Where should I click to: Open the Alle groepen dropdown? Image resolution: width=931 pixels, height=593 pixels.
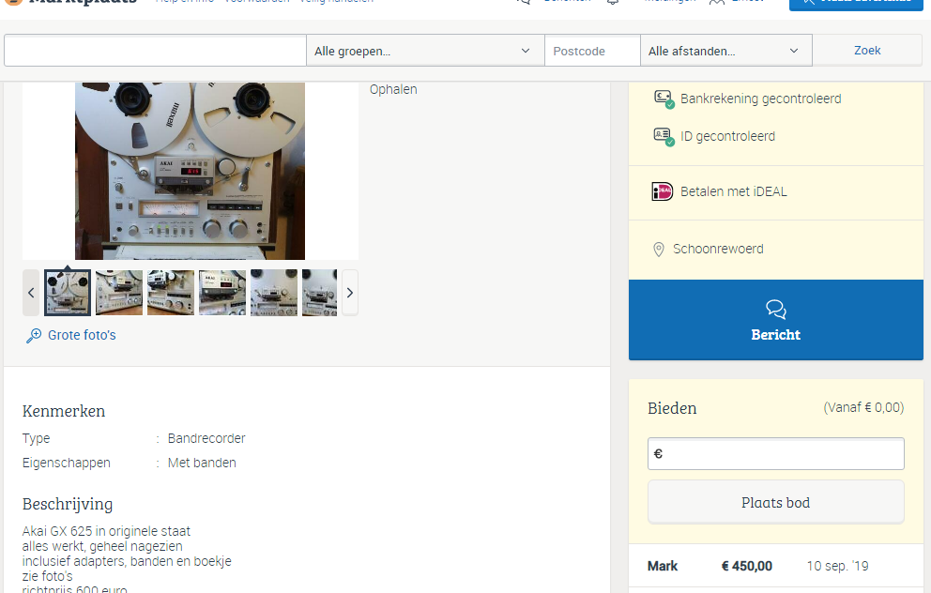tap(425, 51)
